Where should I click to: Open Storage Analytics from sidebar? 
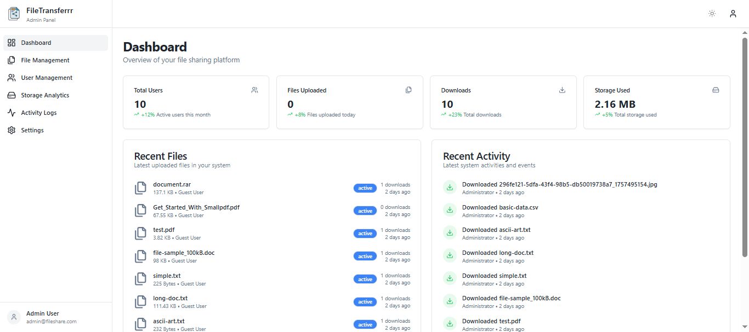click(x=45, y=95)
